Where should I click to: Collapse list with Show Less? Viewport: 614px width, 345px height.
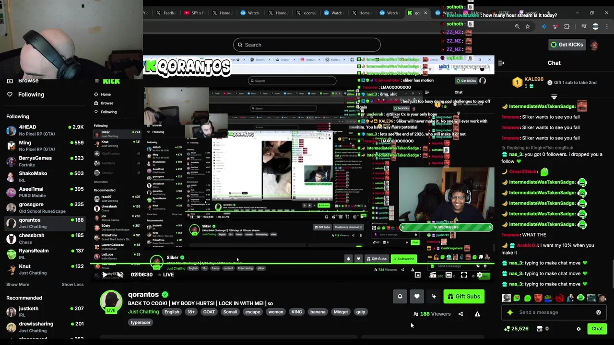click(72, 285)
